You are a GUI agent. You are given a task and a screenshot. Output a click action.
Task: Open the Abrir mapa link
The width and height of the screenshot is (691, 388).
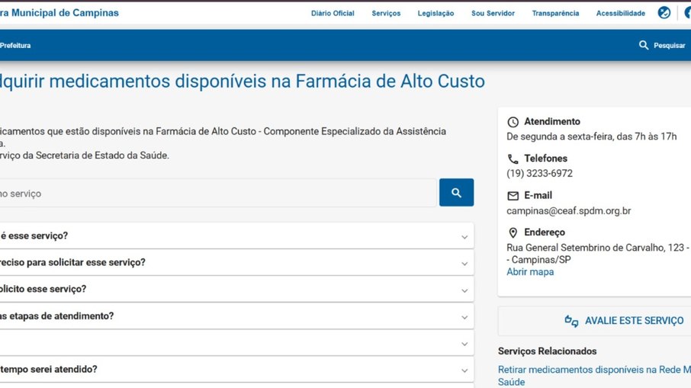pyautogui.click(x=530, y=271)
